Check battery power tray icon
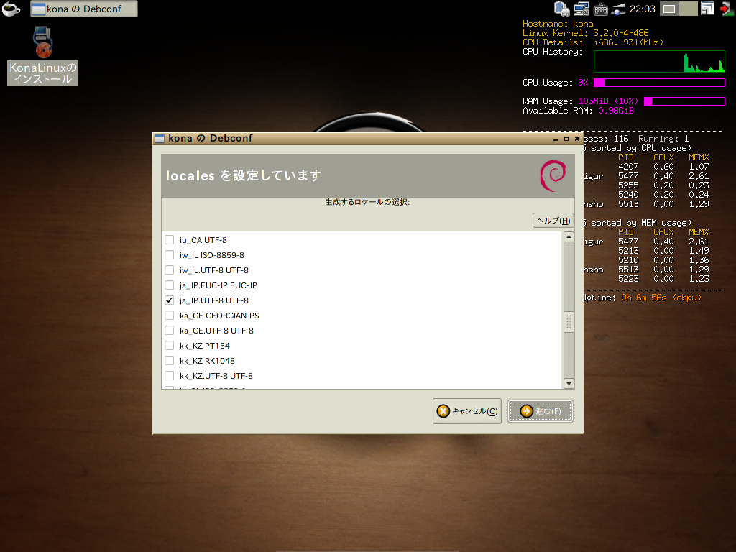 coord(561,9)
